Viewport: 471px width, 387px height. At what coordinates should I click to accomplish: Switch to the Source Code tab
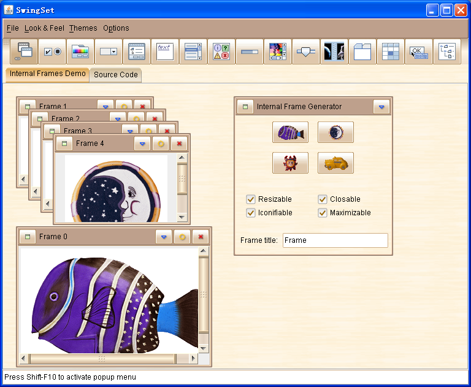[x=116, y=75]
